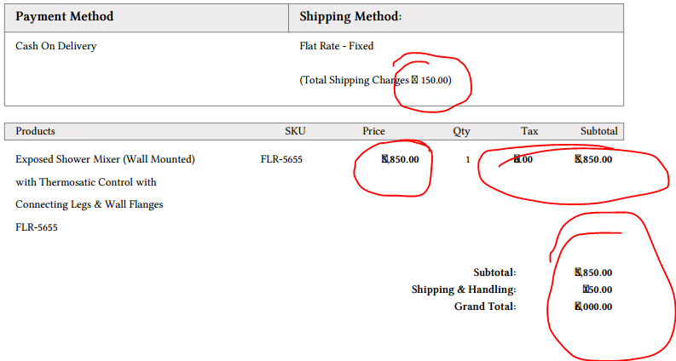This screenshot has width=676, height=361.
Task: Click the Flat Rate - Fixed text
Action: [336, 46]
